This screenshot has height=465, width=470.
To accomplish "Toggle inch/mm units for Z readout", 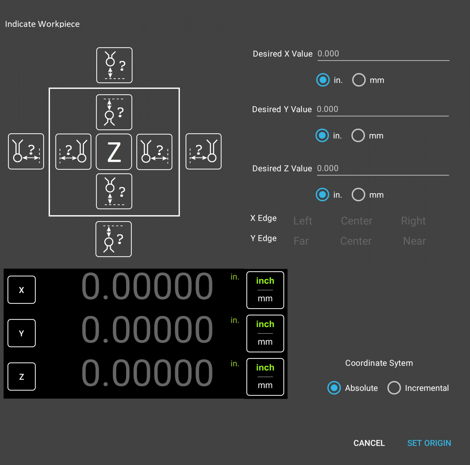I will click(x=265, y=377).
